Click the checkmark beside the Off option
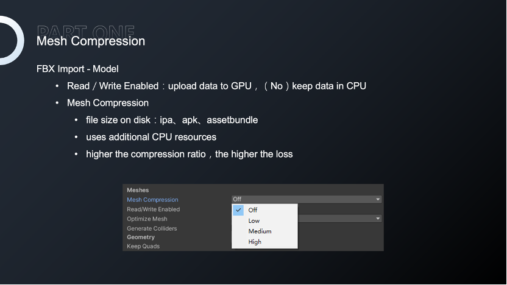 [238, 210]
